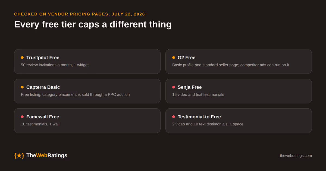Click the PPC auction description text
The image size is (326, 171).
pyautogui.click(x=75, y=94)
